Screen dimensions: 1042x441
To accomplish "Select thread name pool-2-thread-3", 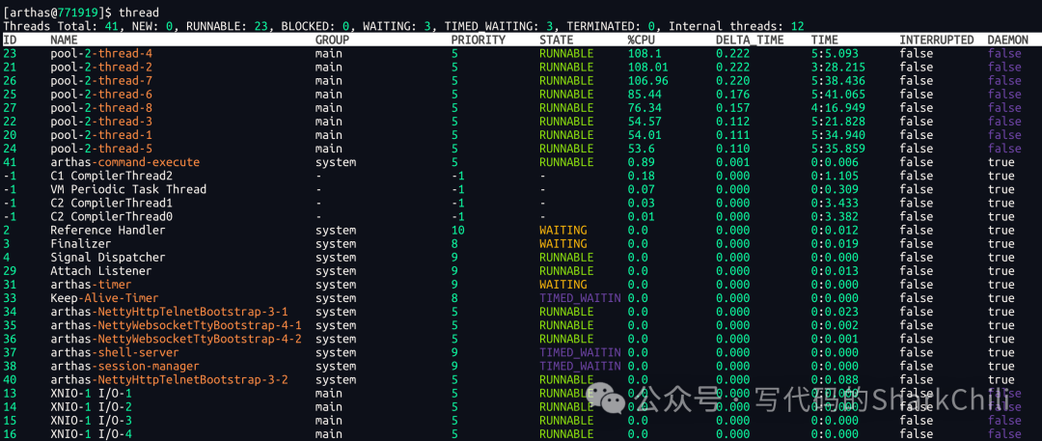I will coord(101,121).
